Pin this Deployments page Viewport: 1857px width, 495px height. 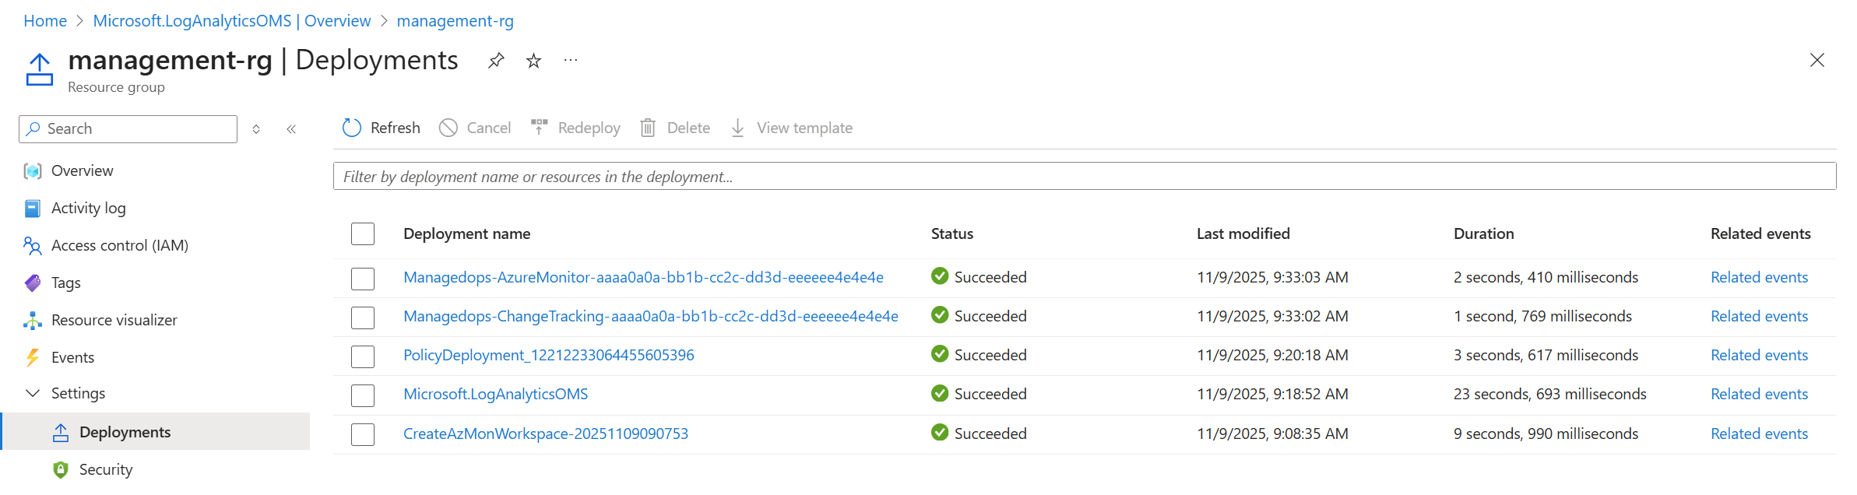496,60
